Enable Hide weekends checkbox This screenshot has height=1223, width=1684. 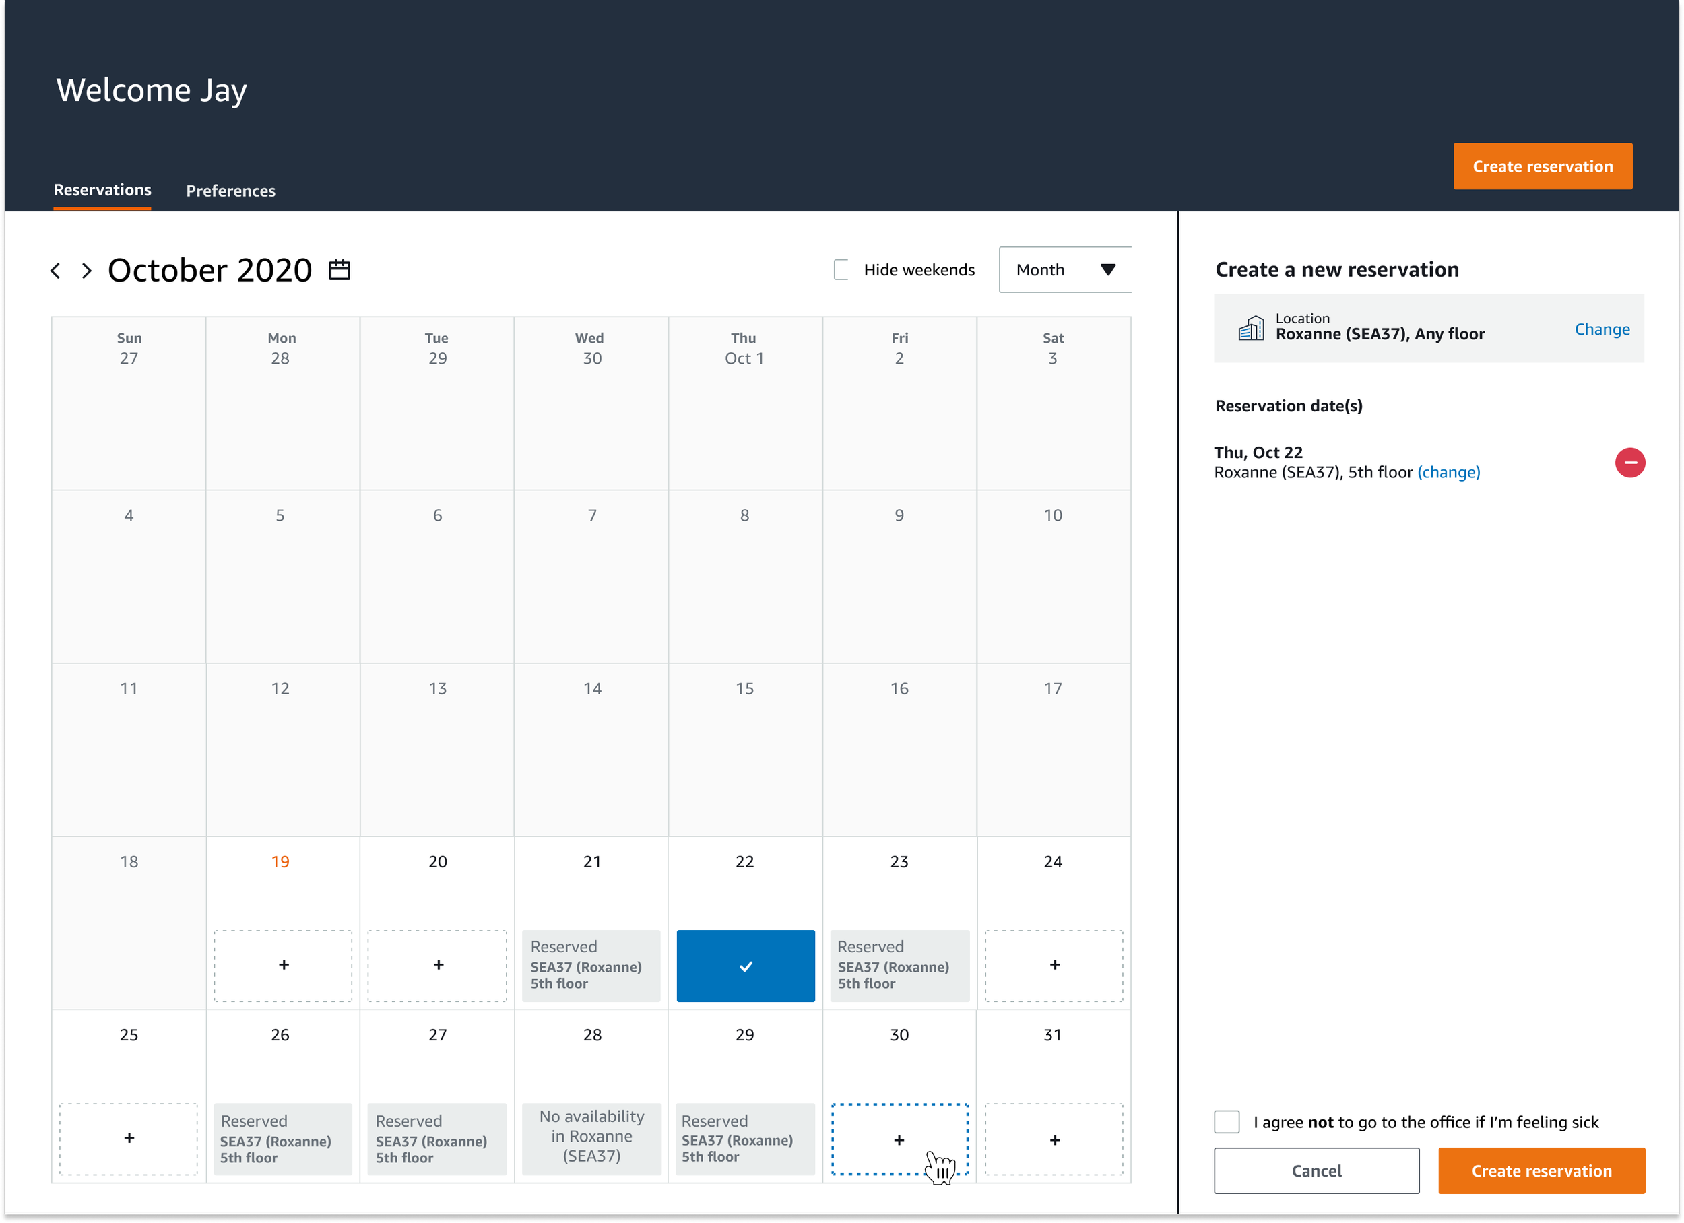pyautogui.click(x=841, y=270)
